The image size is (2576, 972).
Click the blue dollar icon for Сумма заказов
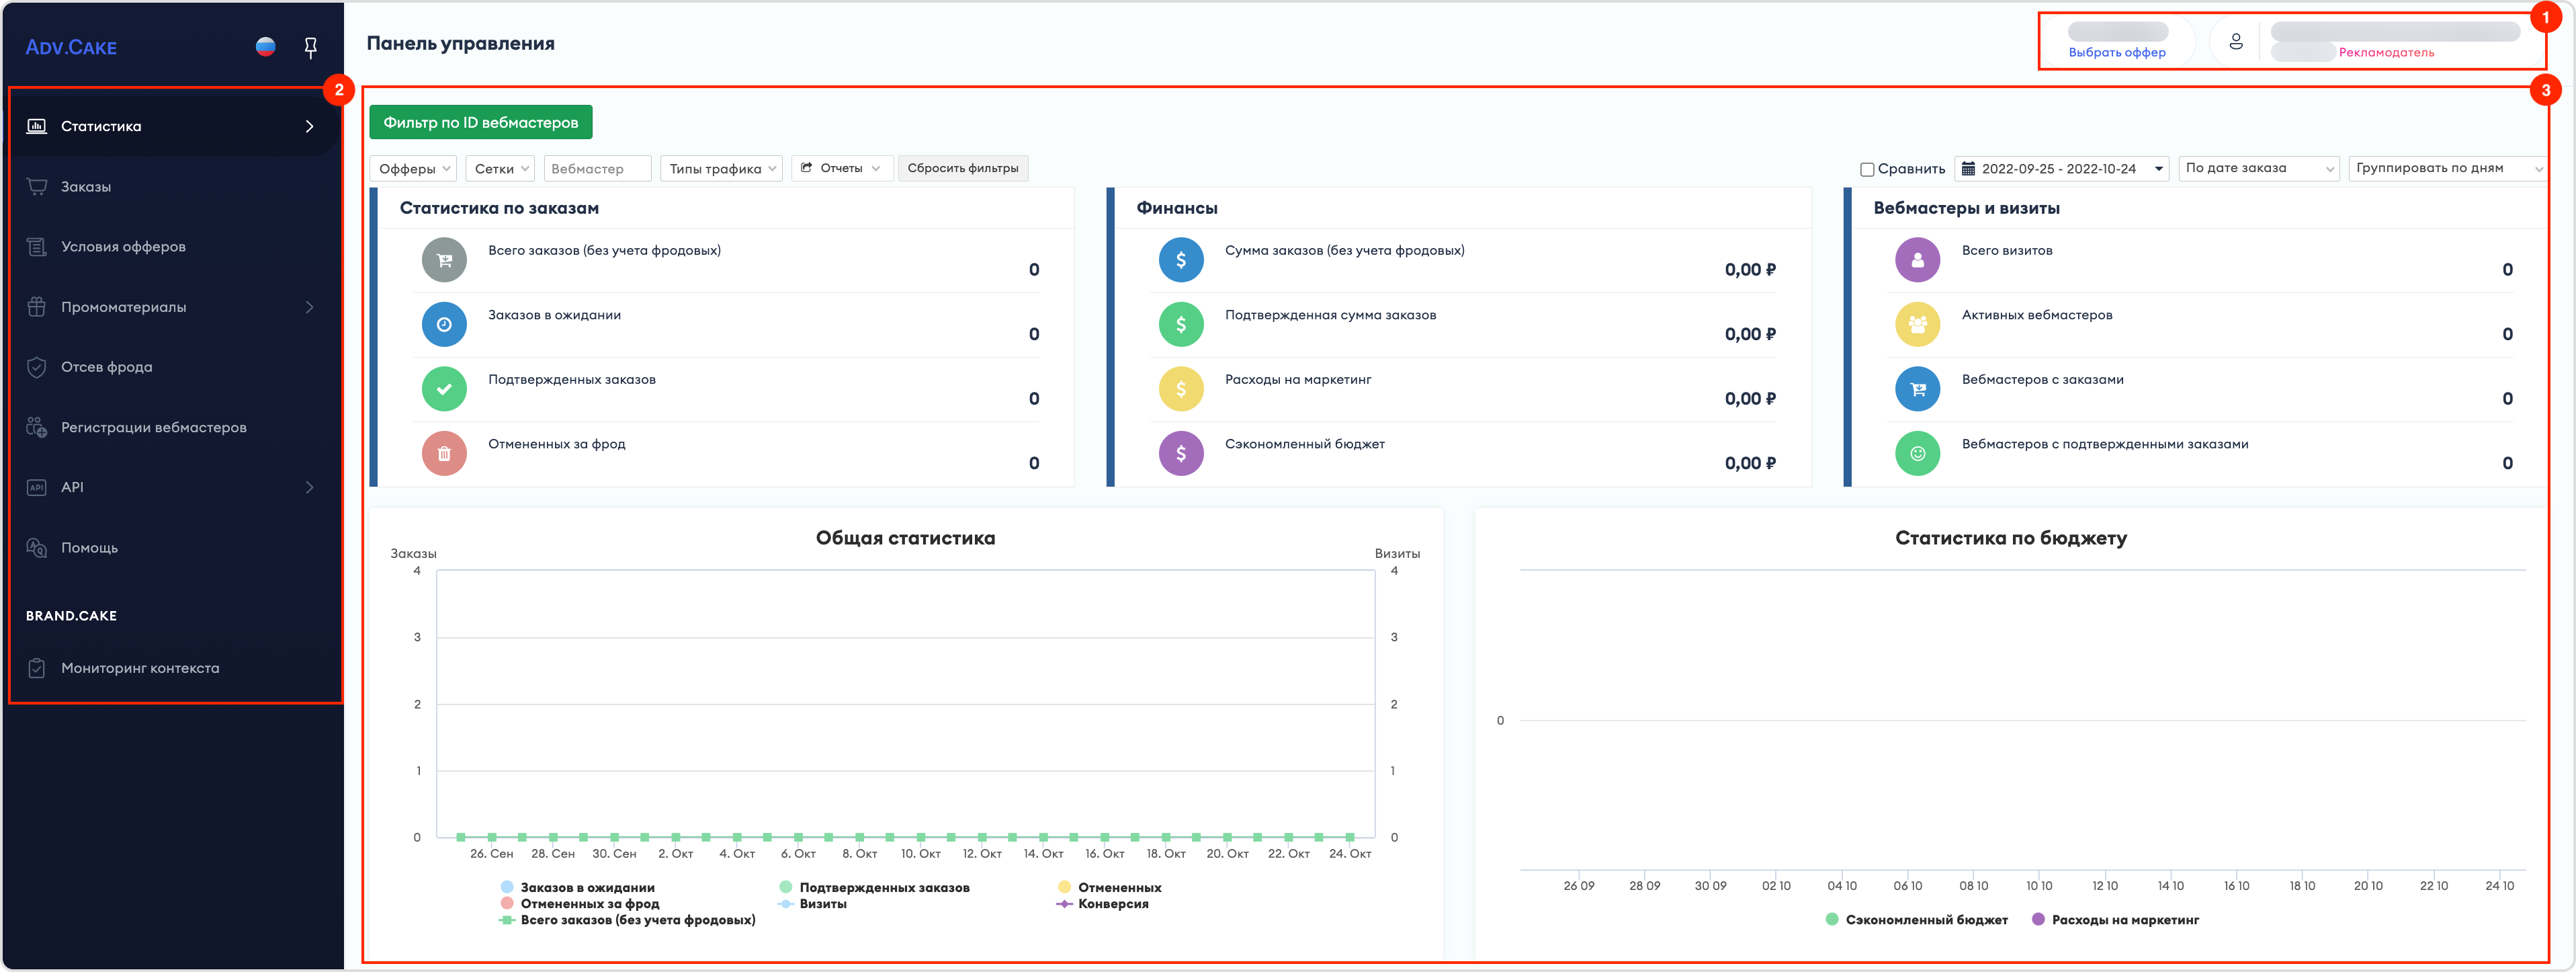pos(1181,260)
